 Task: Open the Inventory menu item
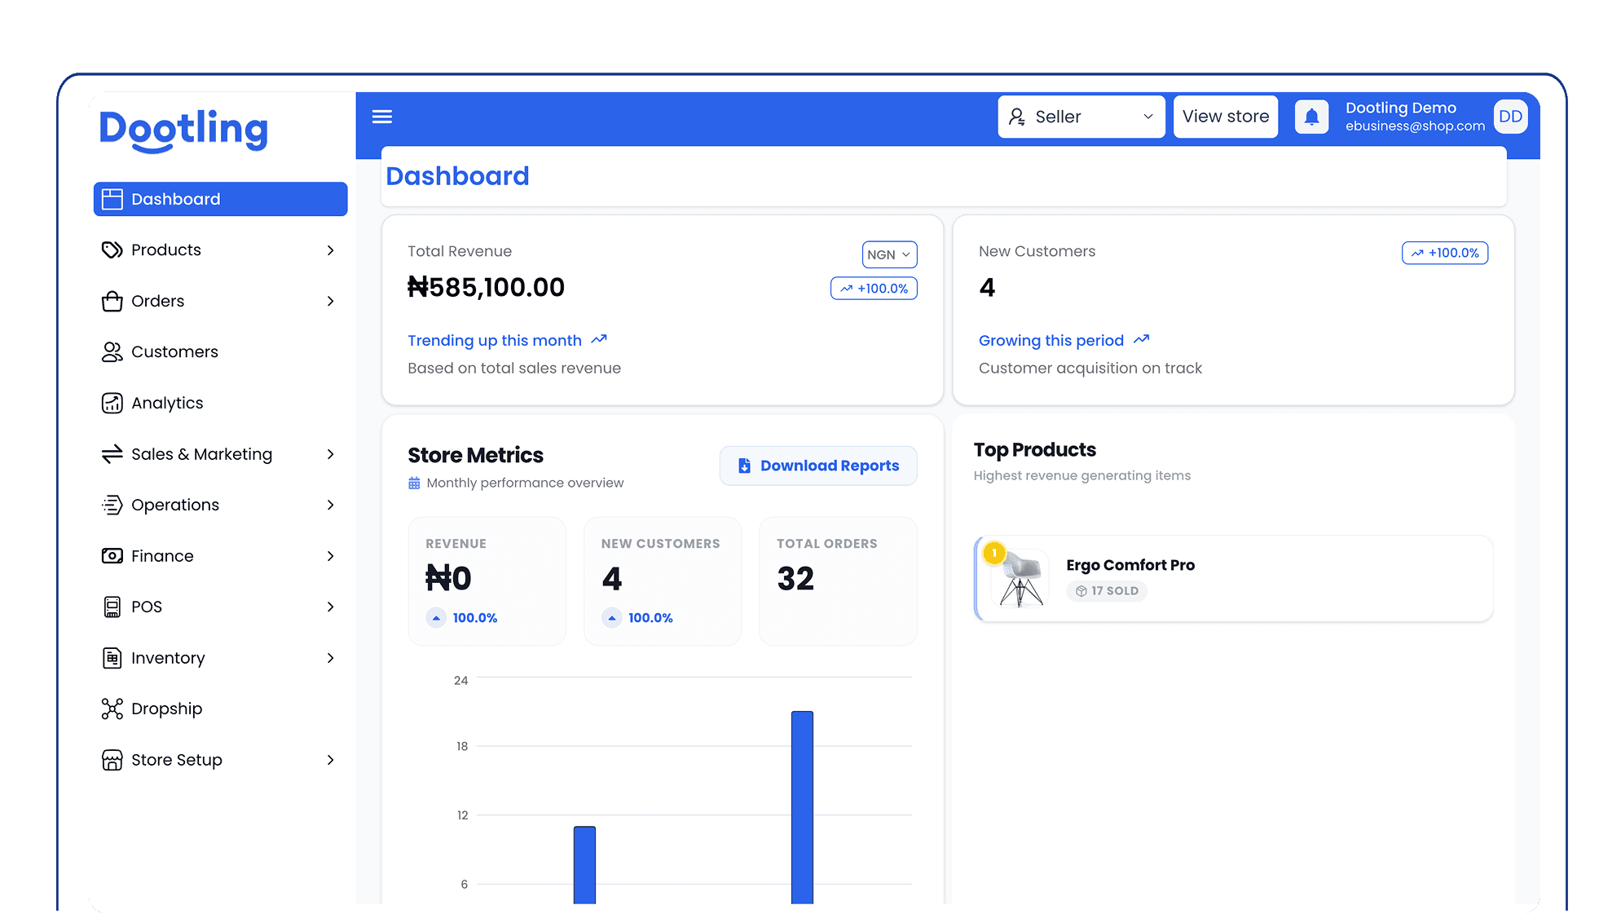168,657
